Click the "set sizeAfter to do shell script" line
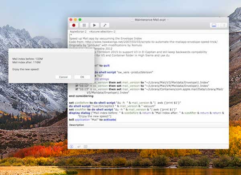Screen dimensions: 241x175 [x=123, y=109]
